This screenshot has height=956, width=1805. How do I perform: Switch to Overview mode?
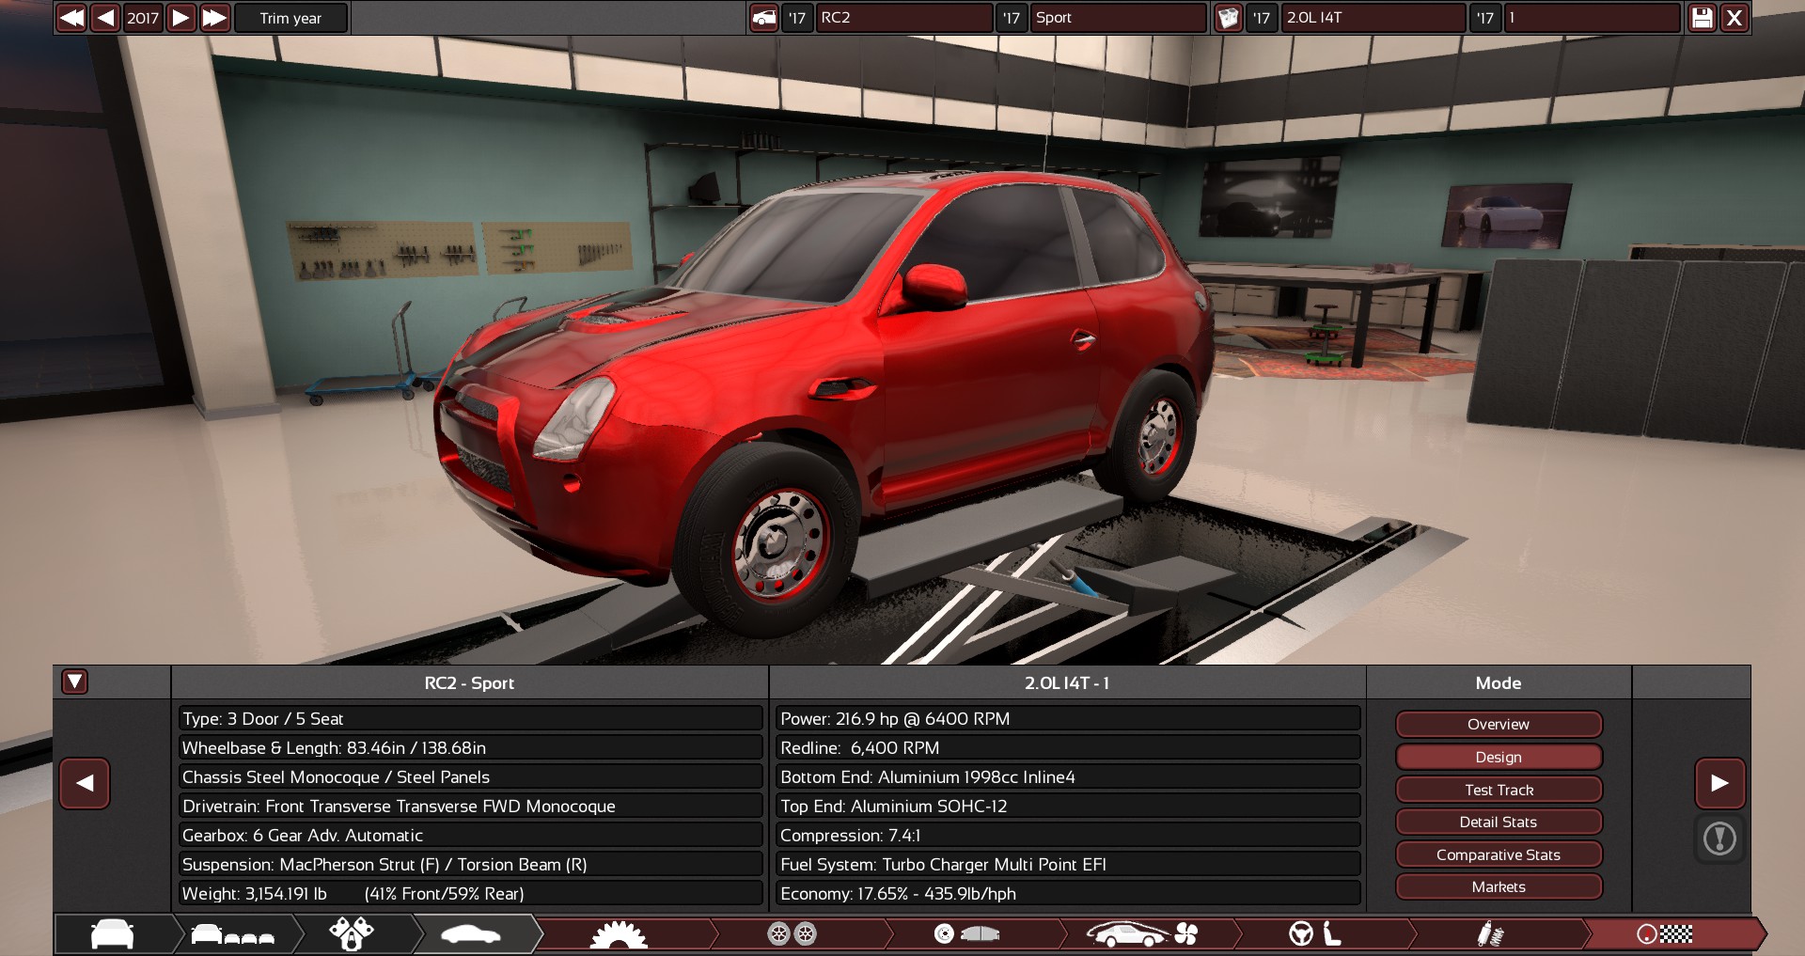tap(1499, 724)
